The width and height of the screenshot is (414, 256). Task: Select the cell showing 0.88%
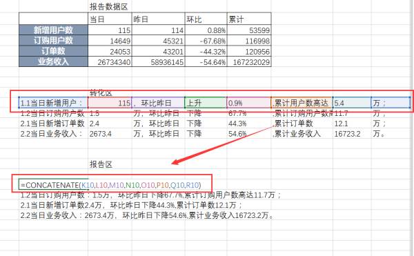[x=206, y=30]
